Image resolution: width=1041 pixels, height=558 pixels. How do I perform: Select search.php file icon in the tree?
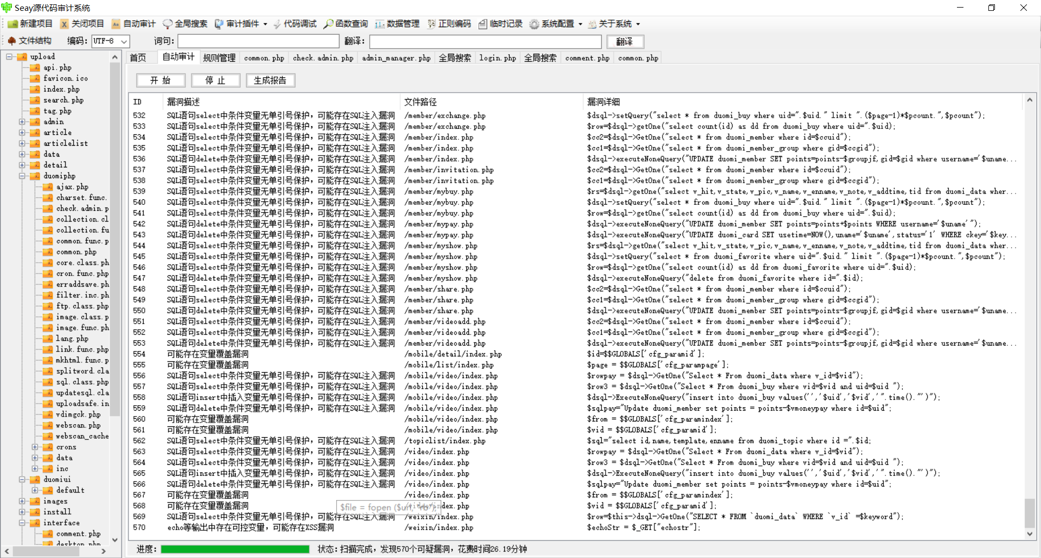point(35,100)
